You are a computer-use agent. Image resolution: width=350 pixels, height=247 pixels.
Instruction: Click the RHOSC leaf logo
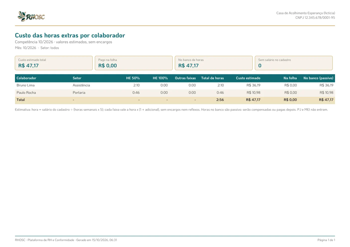(x=31, y=16)
